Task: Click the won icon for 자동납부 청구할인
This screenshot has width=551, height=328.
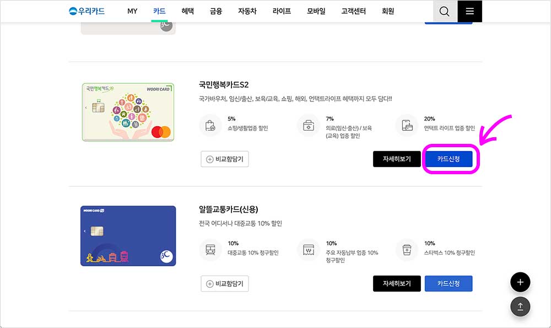Action: pos(308,250)
